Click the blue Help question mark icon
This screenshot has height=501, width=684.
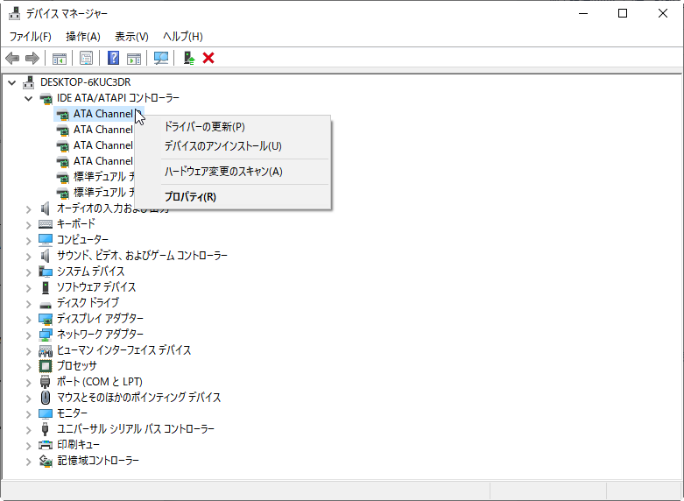[x=114, y=58]
